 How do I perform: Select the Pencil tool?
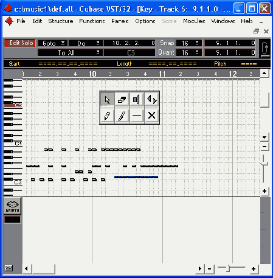pos(107,116)
